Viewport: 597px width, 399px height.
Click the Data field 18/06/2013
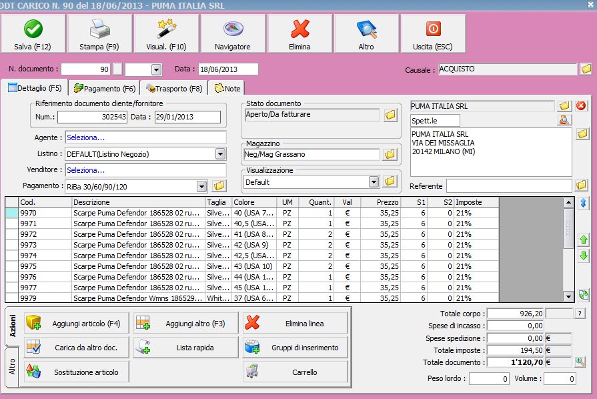click(x=228, y=69)
